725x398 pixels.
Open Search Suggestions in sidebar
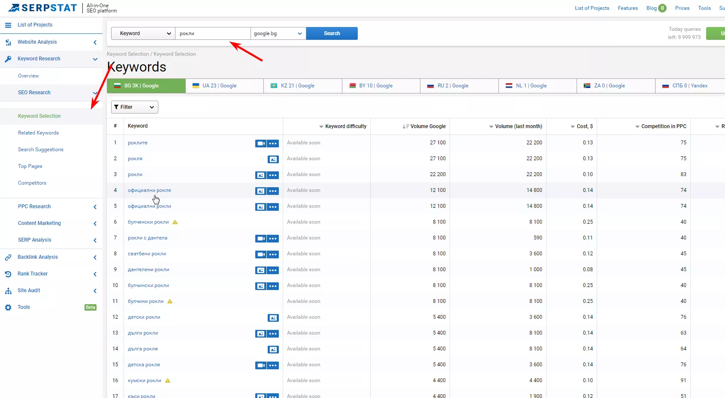pyautogui.click(x=41, y=150)
